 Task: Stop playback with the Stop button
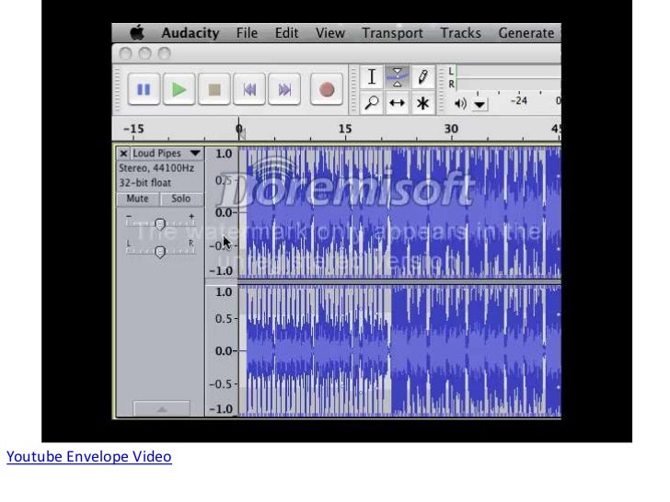[214, 89]
